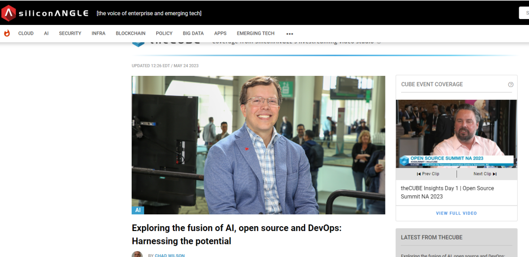This screenshot has height=257, width=529.
Task: Play the Open Source Summit NA 2023 video
Action: pyautogui.click(x=457, y=134)
